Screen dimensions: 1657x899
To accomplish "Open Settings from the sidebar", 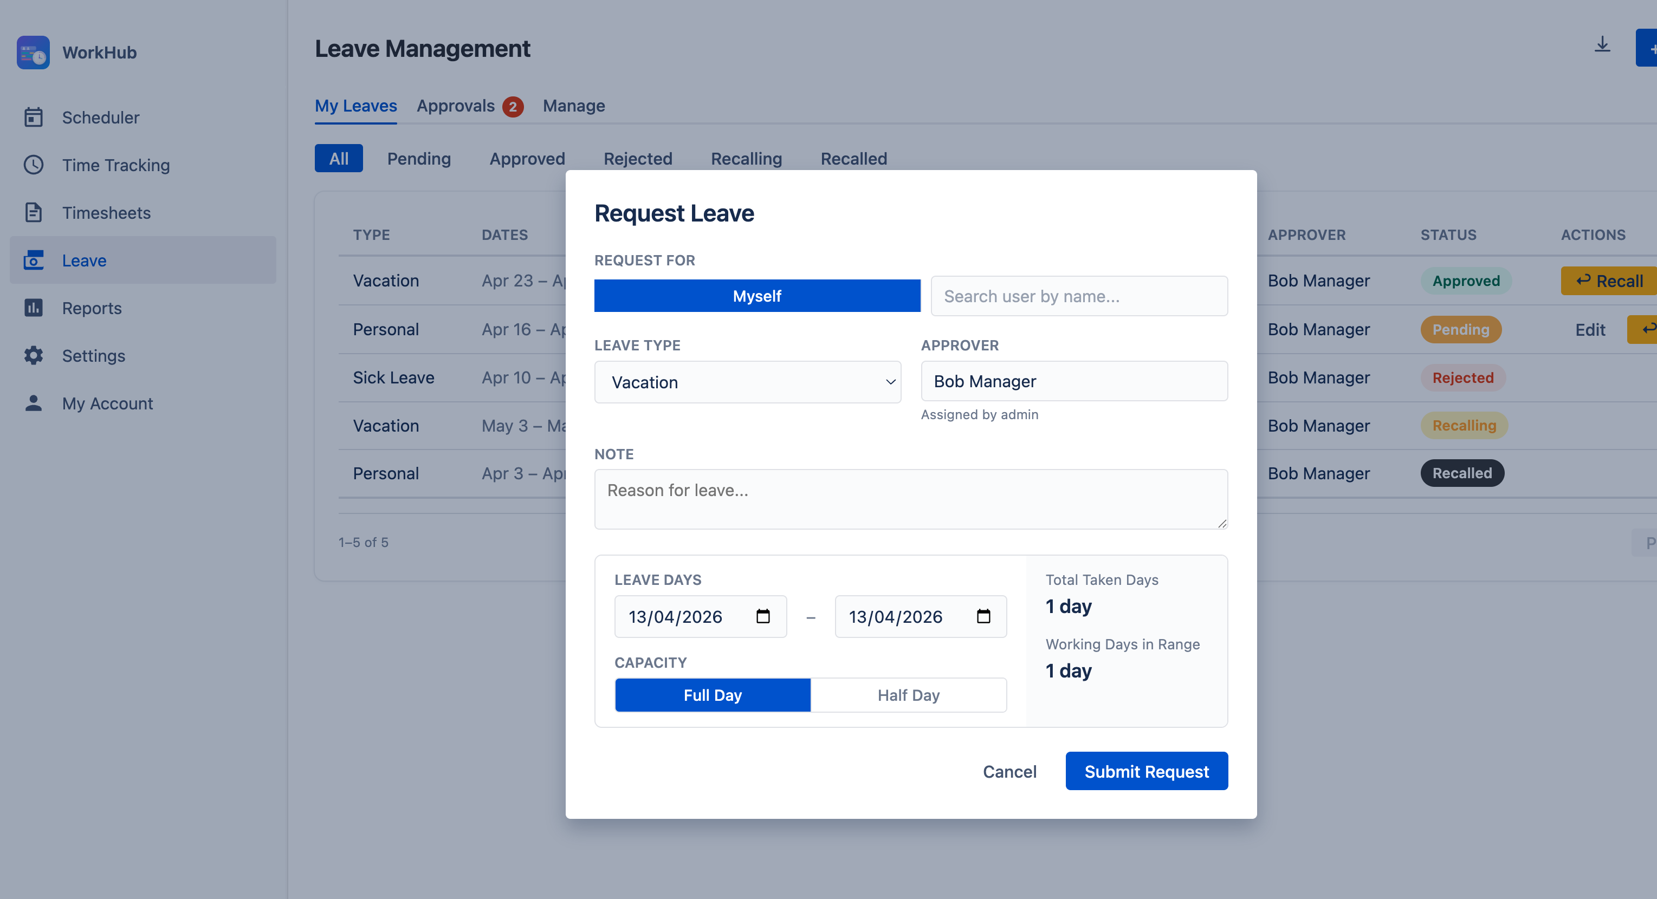I will click(x=93, y=355).
